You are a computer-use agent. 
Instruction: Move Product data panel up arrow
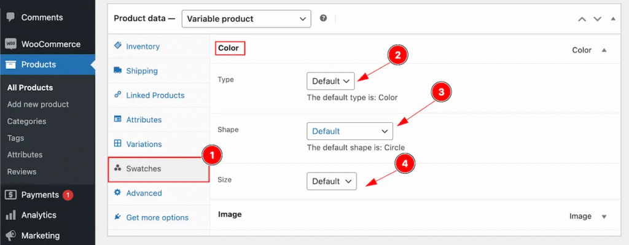click(x=582, y=19)
